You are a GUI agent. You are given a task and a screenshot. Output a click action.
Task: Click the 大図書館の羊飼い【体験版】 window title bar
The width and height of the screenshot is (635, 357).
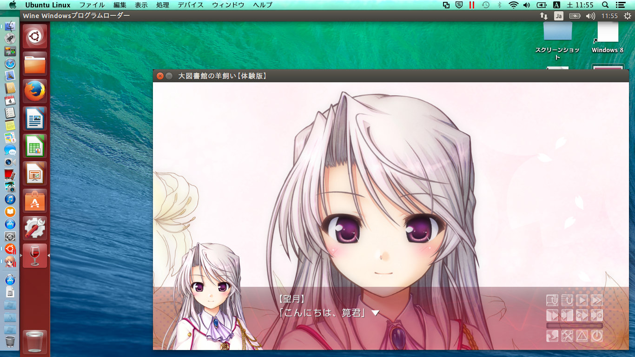click(x=390, y=76)
